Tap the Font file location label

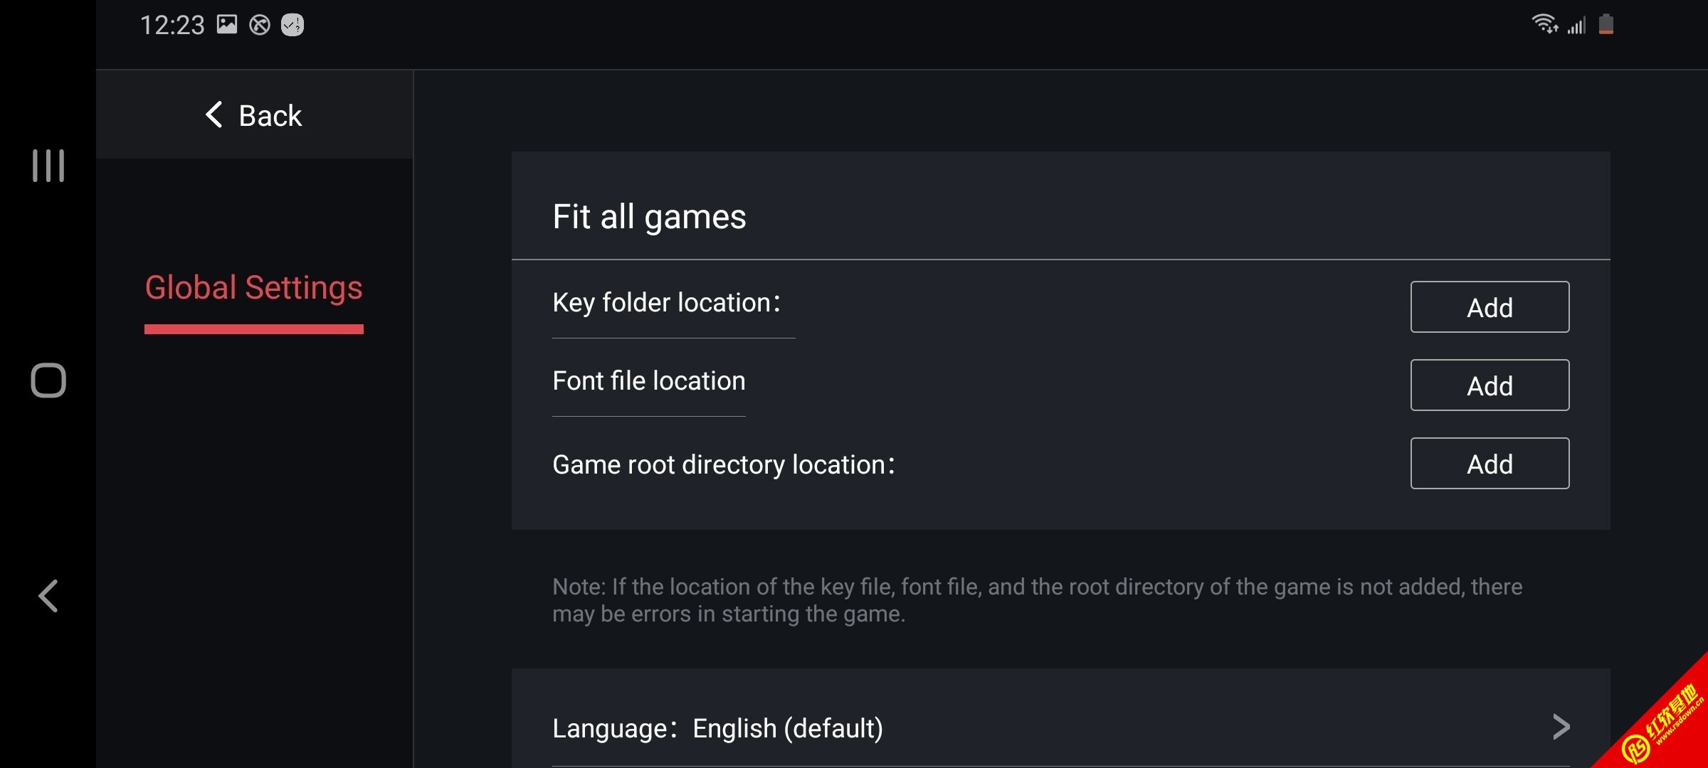click(649, 381)
